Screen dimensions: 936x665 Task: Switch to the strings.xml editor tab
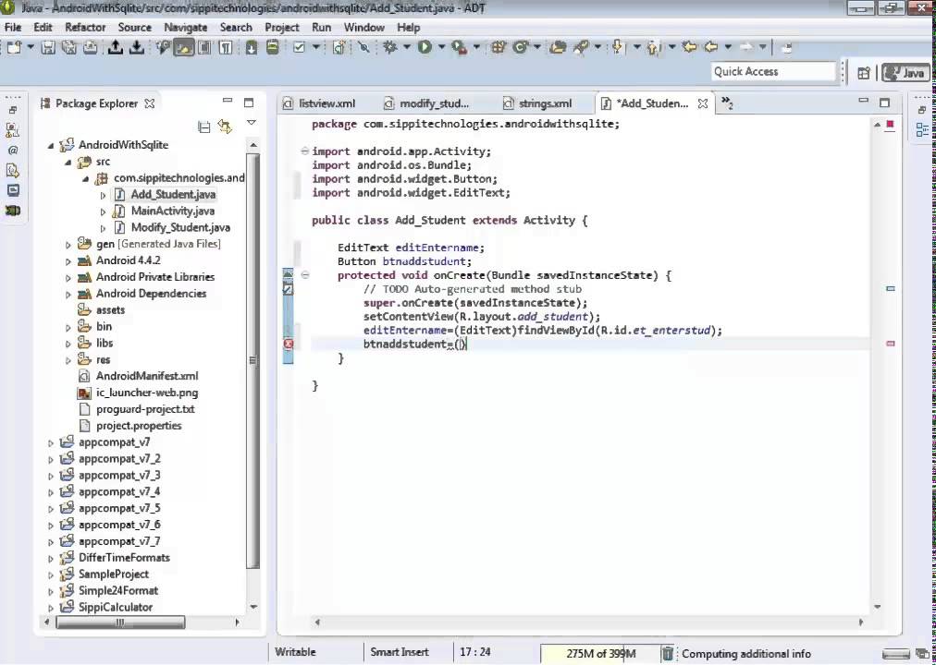click(545, 103)
